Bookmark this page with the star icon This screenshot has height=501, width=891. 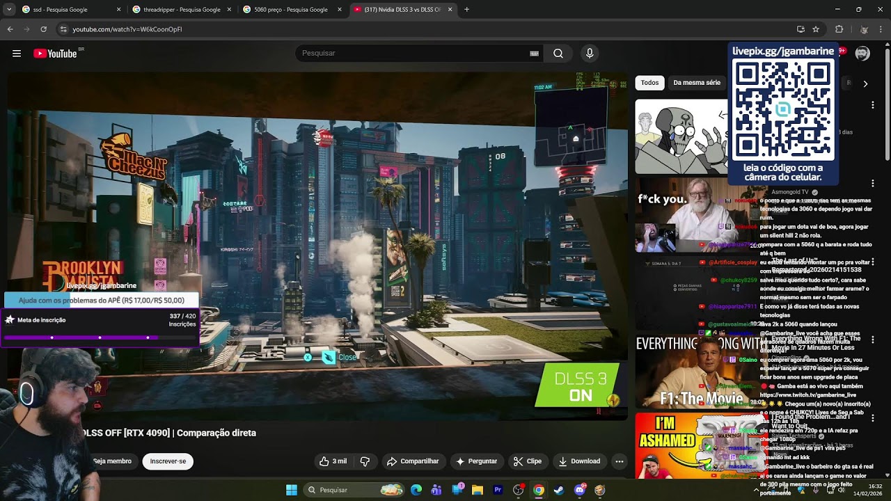(x=816, y=29)
